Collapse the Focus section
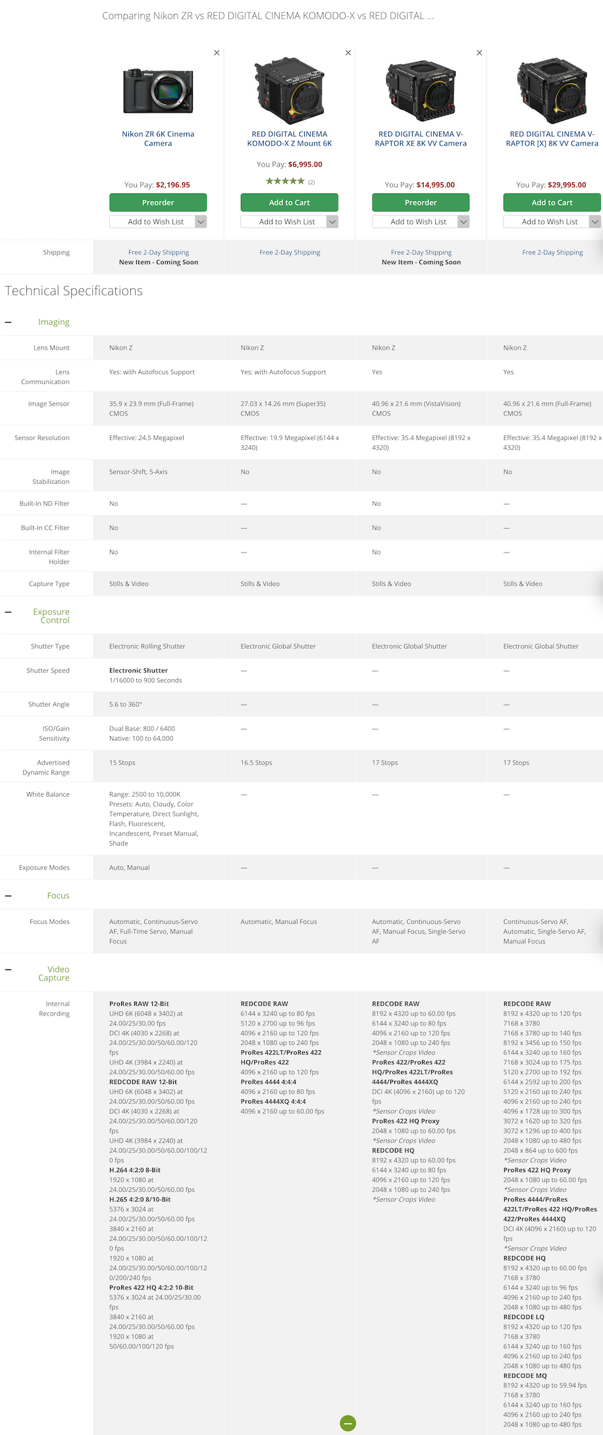 coord(8,896)
